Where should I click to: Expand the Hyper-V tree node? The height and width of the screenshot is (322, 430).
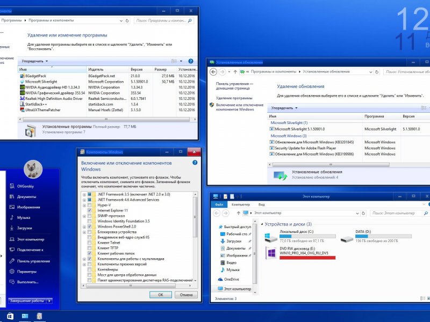coord(84,206)
